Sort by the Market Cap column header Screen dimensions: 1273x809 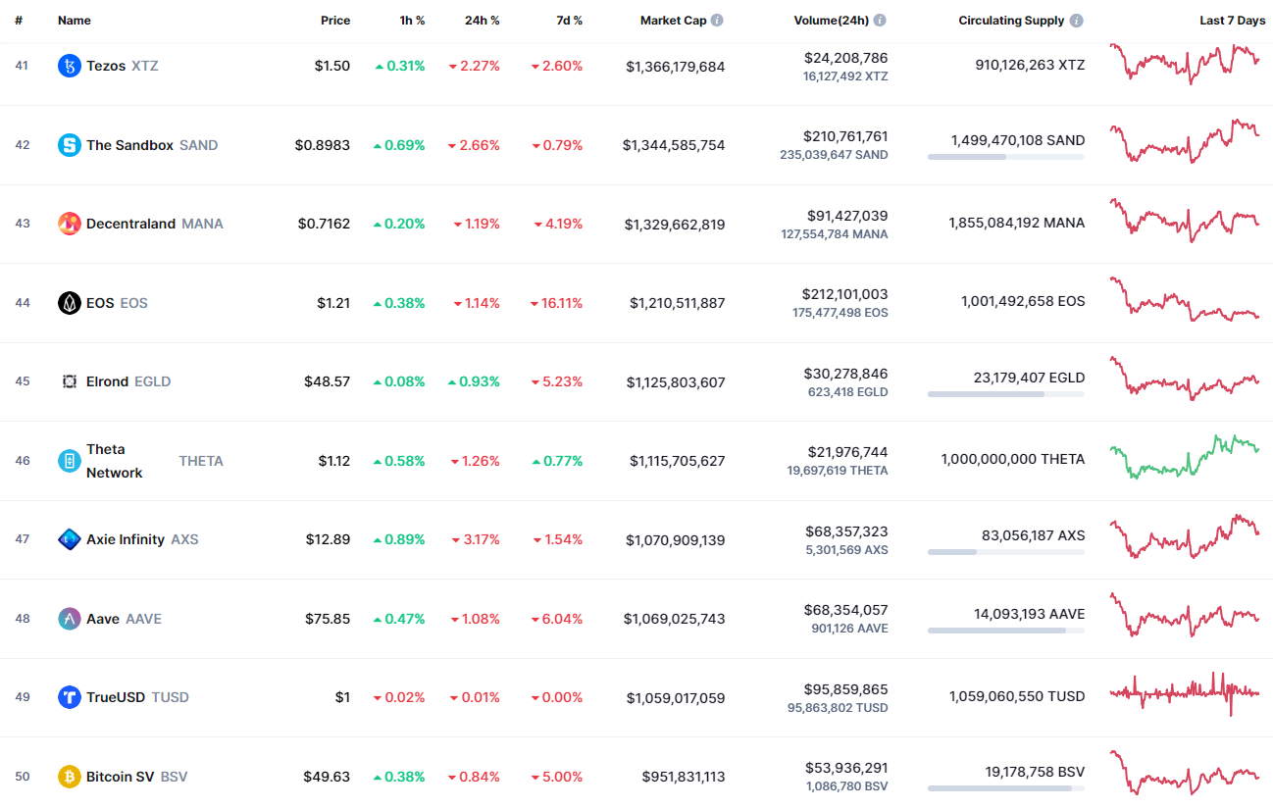point(673,21)
